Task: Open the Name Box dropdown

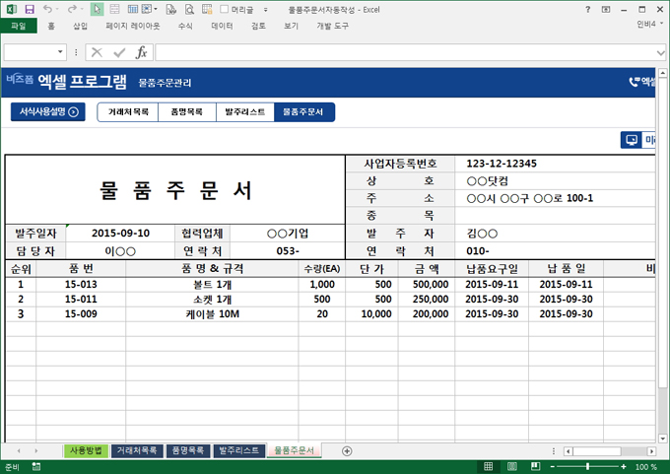Action: pos(60,52)
